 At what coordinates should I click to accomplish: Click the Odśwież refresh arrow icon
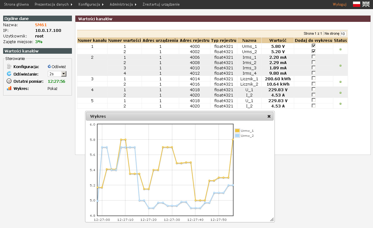click(49, 67)
